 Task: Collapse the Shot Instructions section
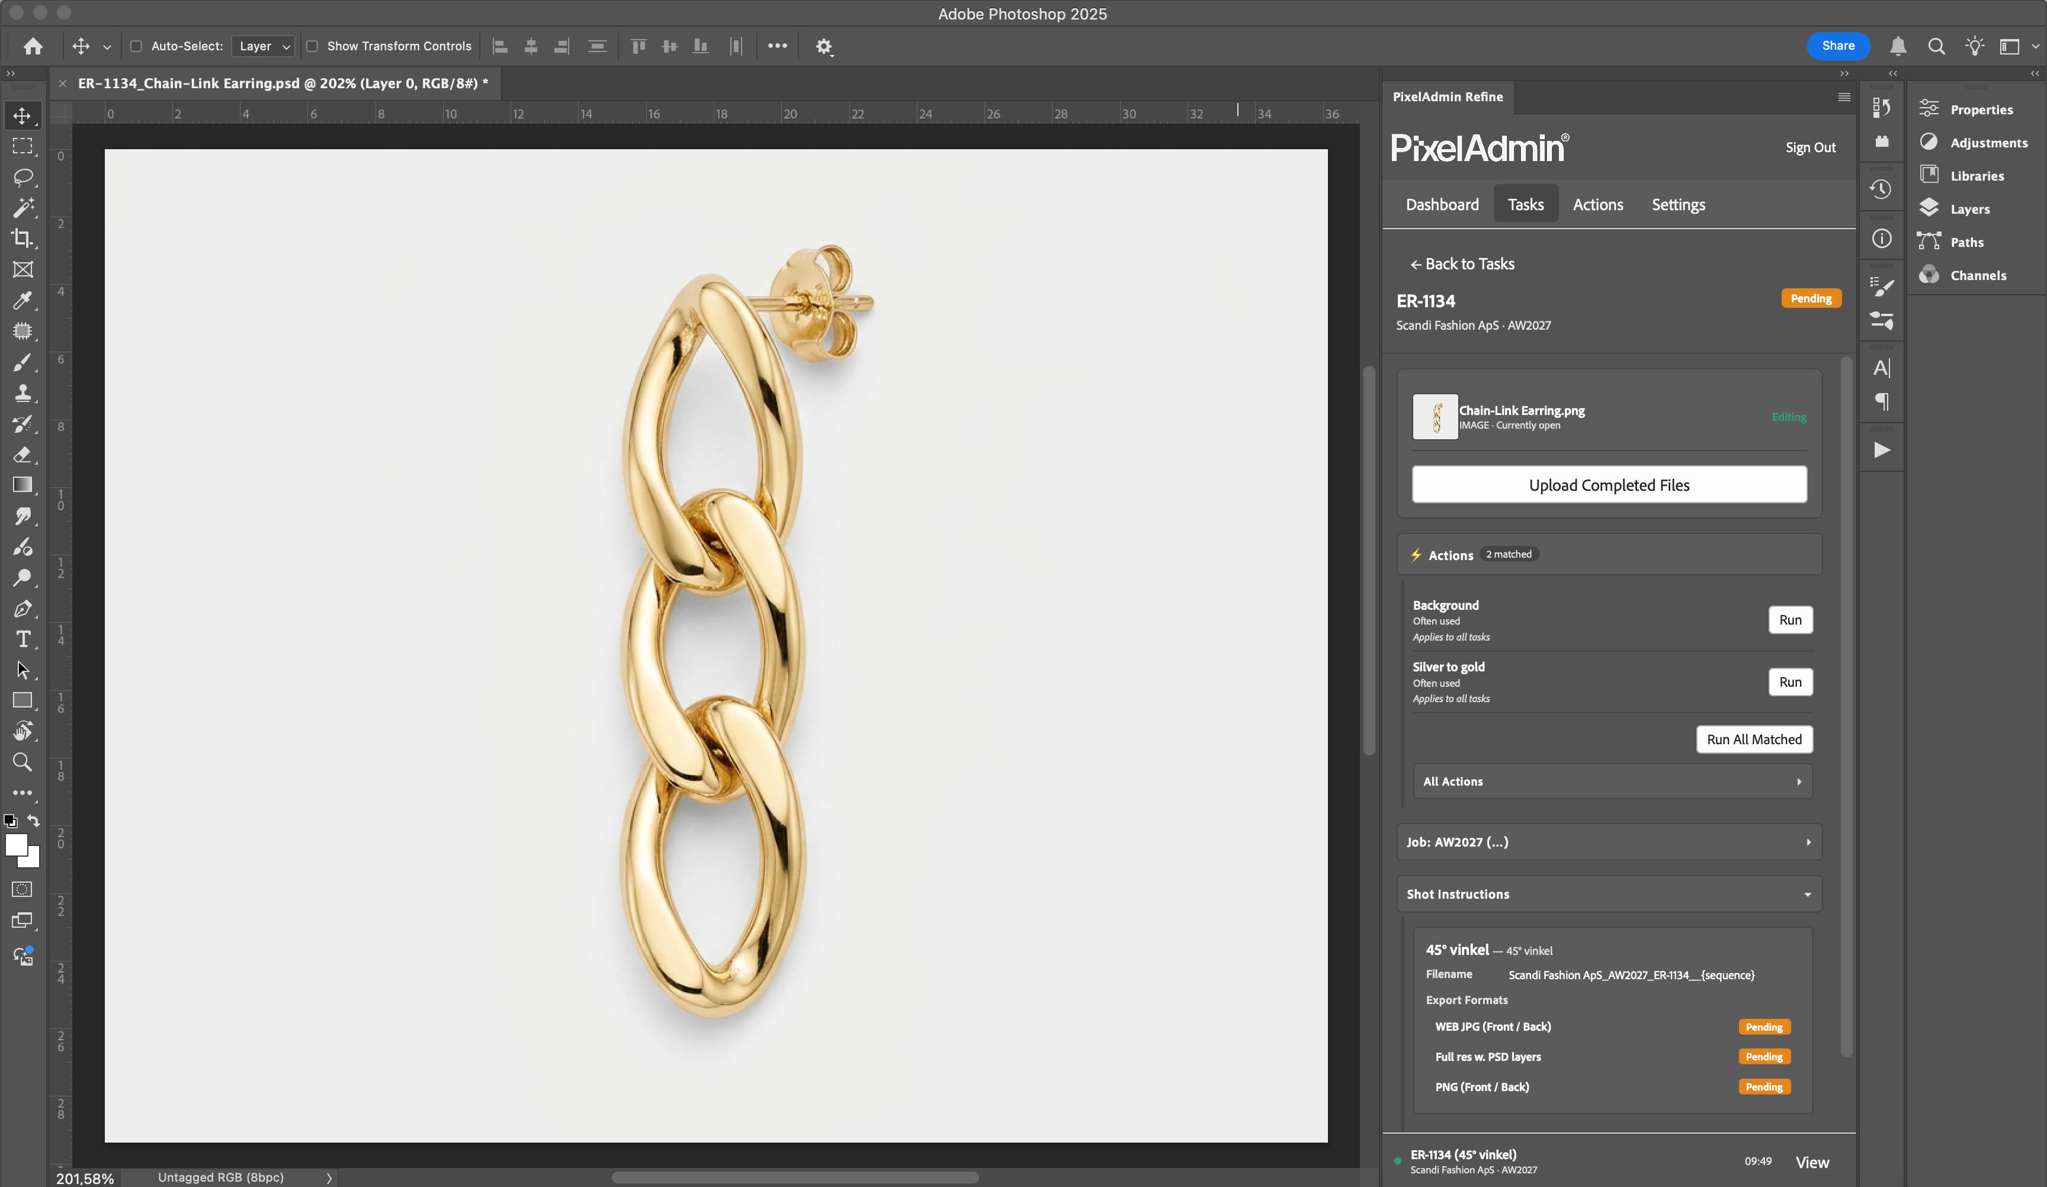pos(1807,894)
